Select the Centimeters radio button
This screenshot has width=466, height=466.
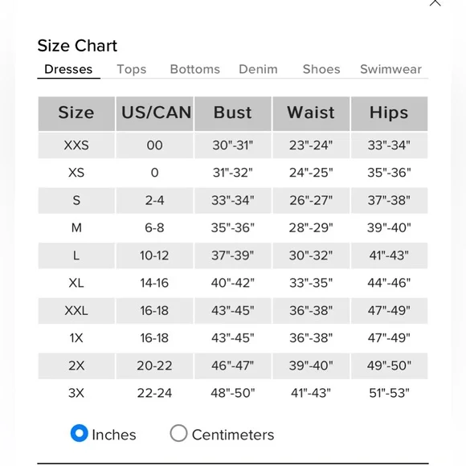[178, 433]
